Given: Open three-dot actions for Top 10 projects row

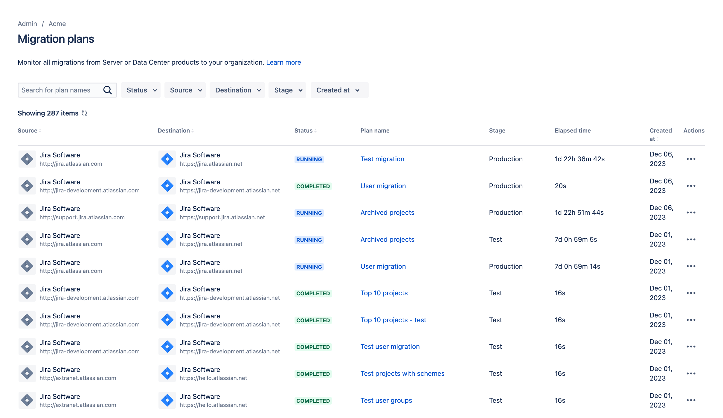Looking at the screenshot, I should pos(691,293).
